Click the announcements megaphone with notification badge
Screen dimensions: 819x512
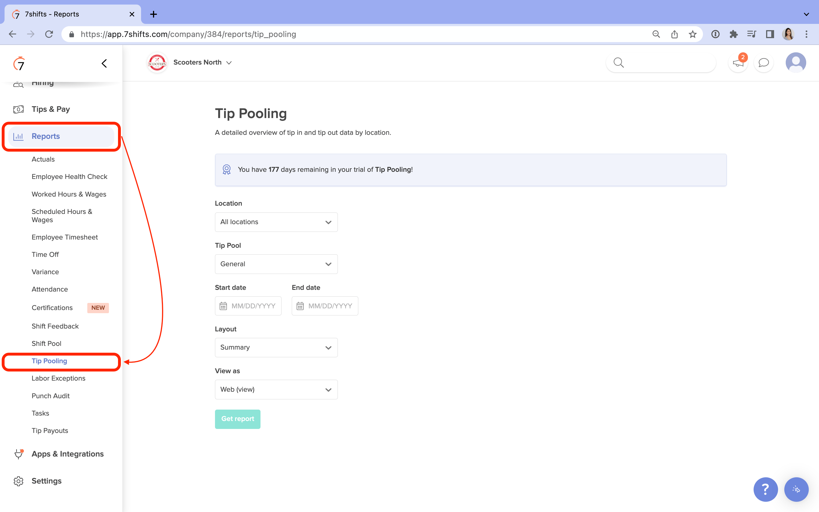(737, 63)
